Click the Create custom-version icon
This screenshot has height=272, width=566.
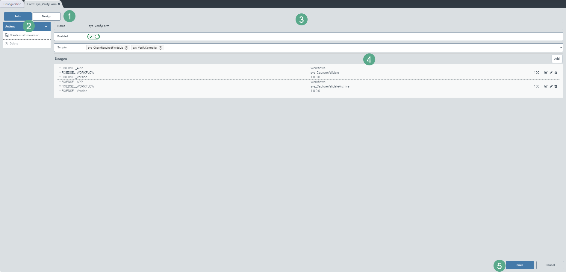point(7,35)
